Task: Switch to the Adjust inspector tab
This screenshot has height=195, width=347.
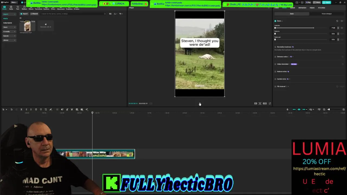Action: coord(312,8)
